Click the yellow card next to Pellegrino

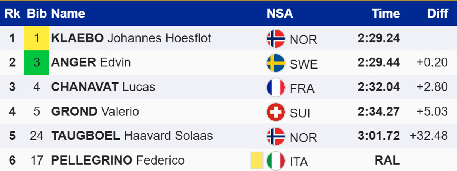pyautogui.click(x=257, y=160)
